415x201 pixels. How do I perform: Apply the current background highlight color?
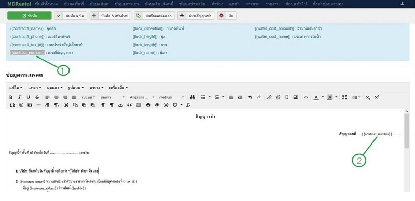(x=329, y=97)
